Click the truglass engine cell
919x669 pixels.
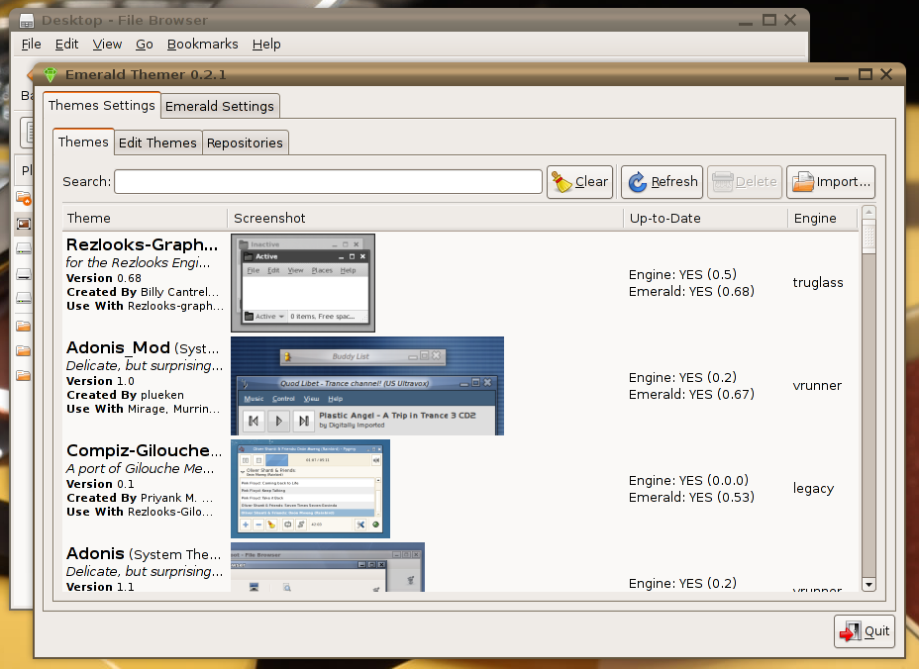(818, 282)
